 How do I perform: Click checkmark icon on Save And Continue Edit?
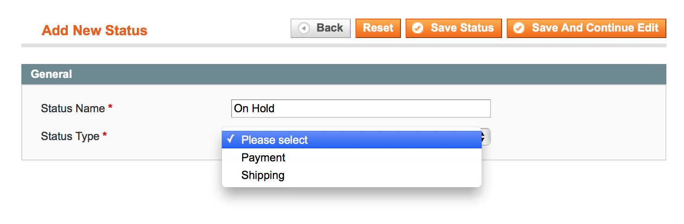point(519,28)
